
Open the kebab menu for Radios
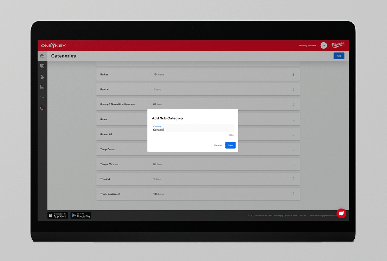tap(293, 74)
